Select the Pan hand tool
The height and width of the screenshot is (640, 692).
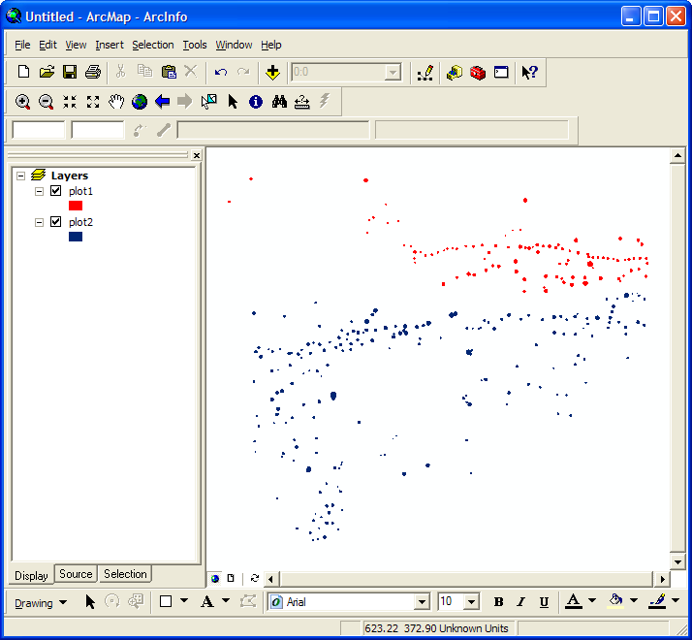pos(116,102)
